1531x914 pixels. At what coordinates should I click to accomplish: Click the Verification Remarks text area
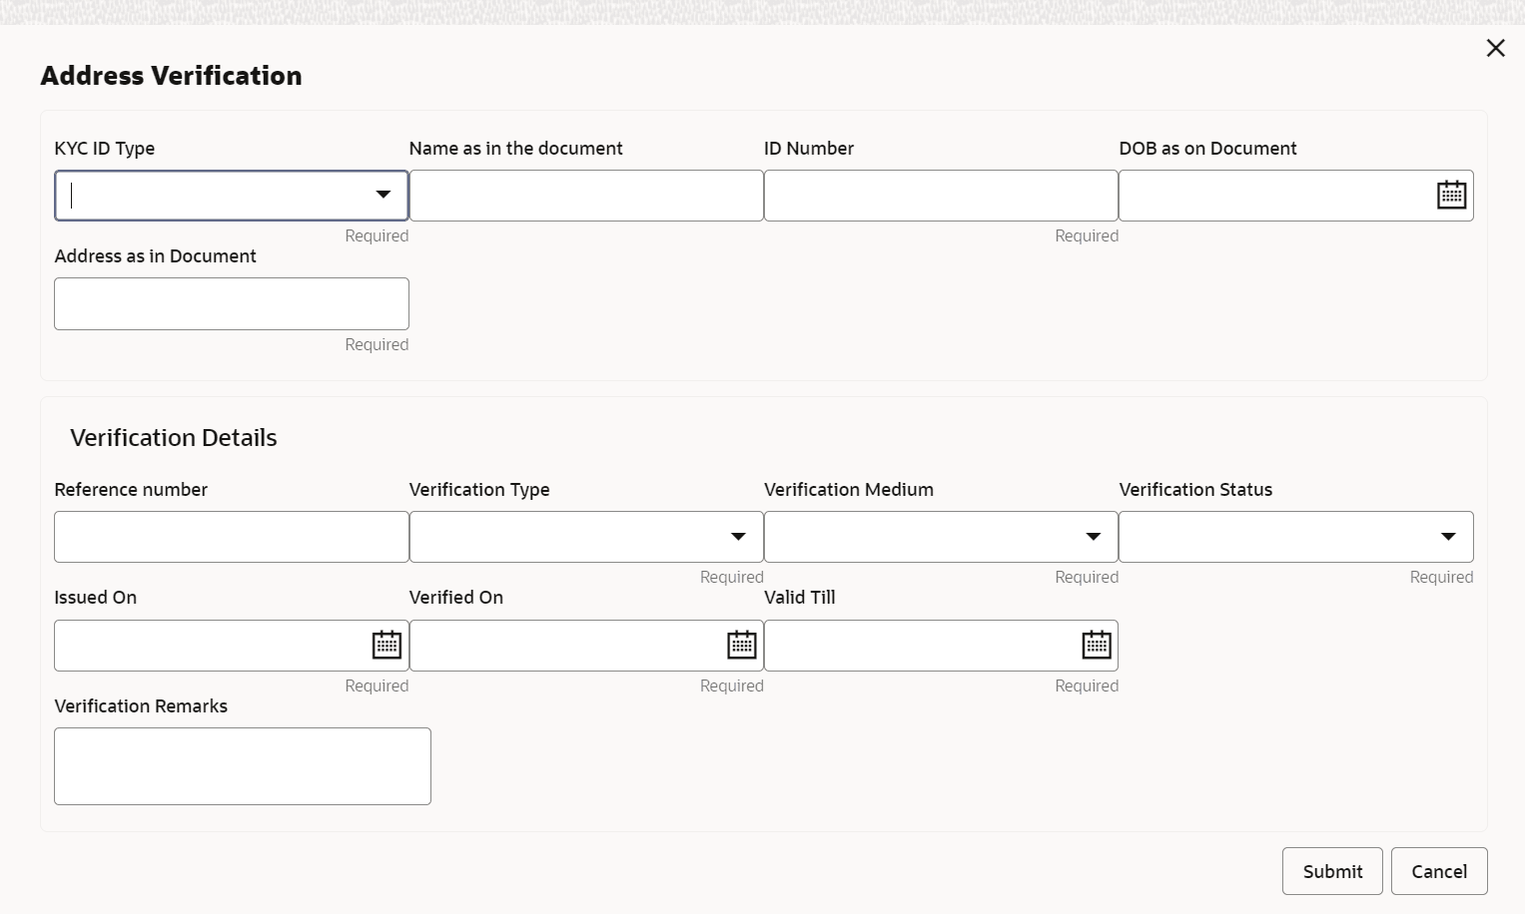click(243, 766)
